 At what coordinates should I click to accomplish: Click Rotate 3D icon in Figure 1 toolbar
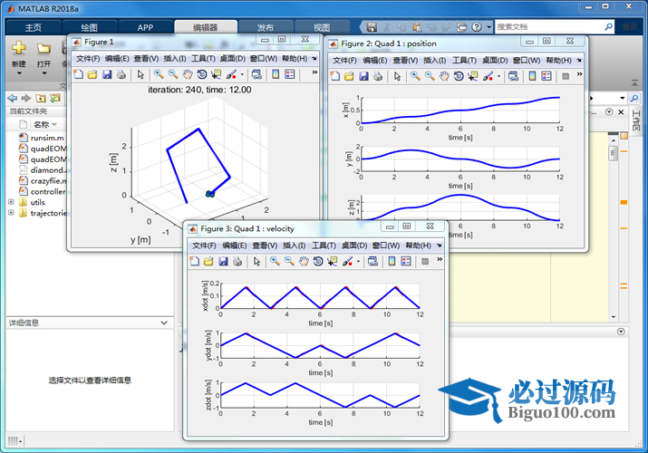[201, 75]
